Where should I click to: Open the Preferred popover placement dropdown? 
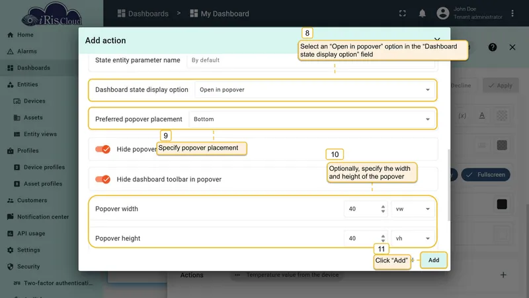[311, 119]
